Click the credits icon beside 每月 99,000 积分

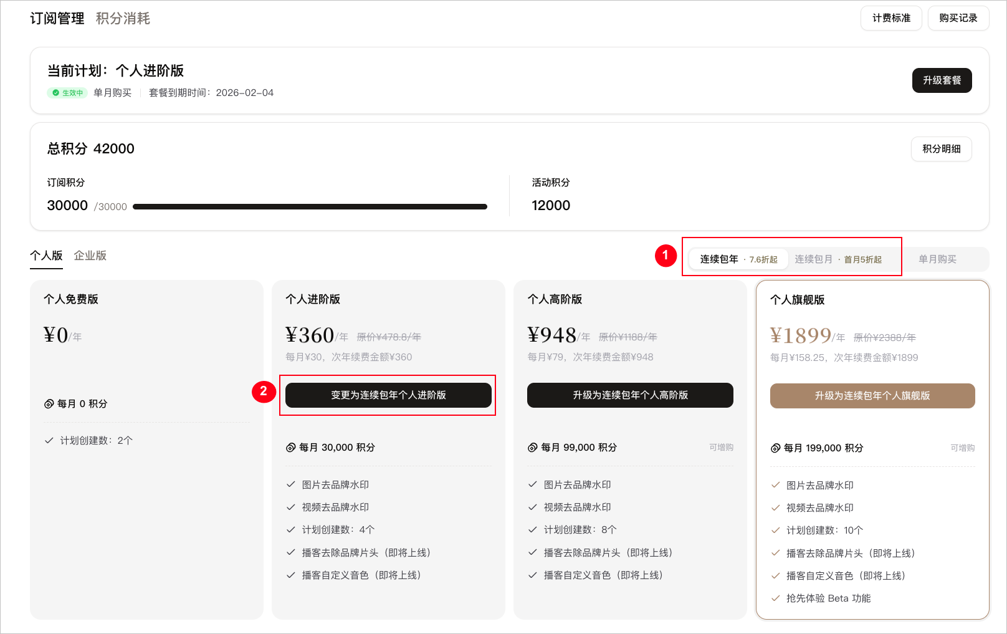point(532,448)
